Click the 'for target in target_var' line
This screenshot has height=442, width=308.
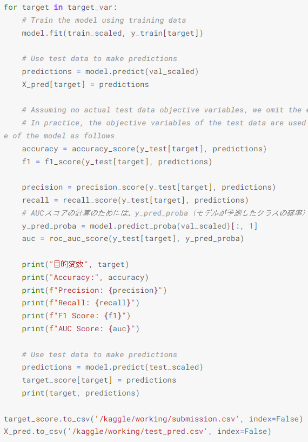click(x=61, y=8)
